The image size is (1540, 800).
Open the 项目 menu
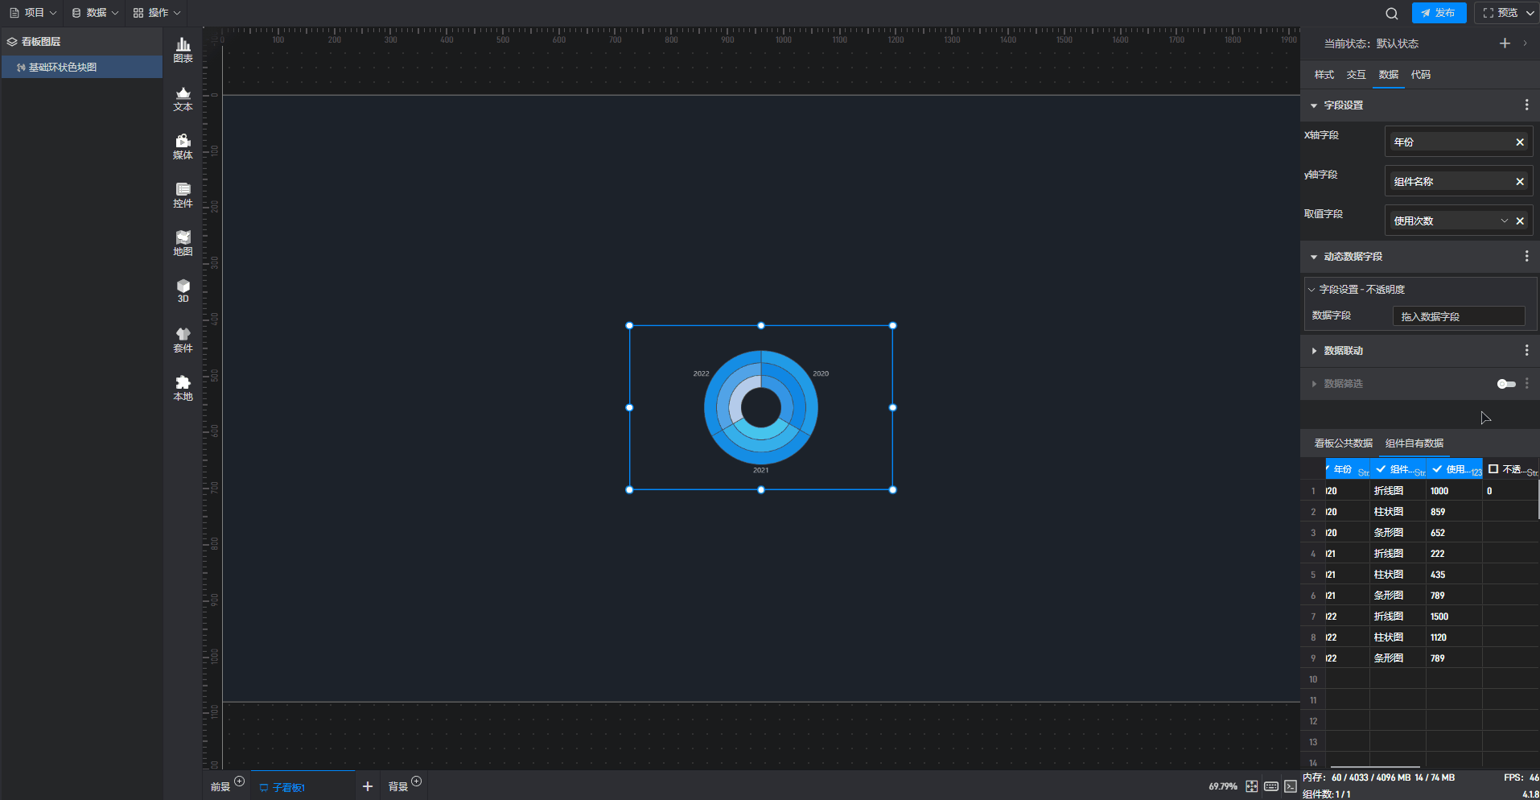pyautogui.click(x=33, y=13)
